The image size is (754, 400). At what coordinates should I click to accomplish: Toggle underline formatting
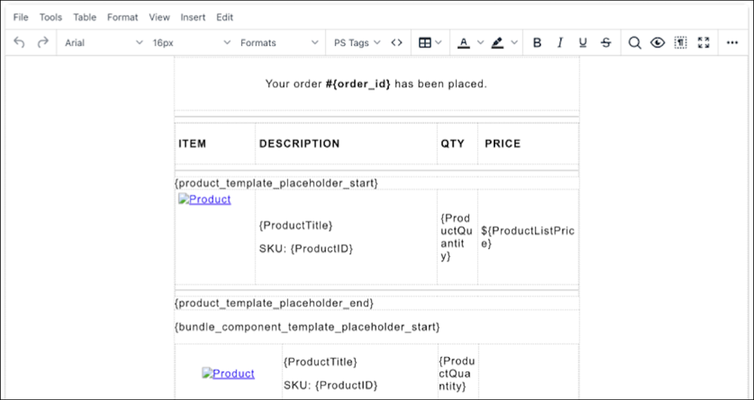(x=583, y=43)
